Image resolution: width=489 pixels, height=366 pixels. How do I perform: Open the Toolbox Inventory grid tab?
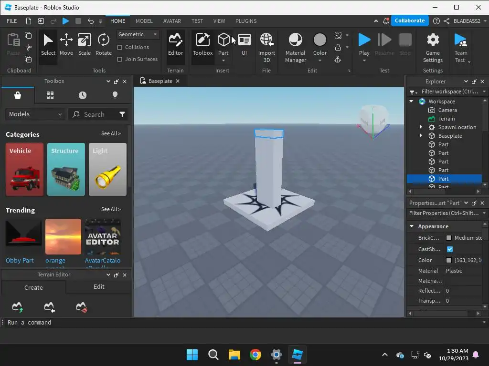50,95
